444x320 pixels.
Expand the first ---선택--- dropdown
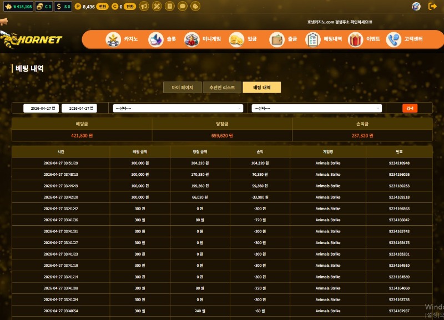tap(178, 108)
